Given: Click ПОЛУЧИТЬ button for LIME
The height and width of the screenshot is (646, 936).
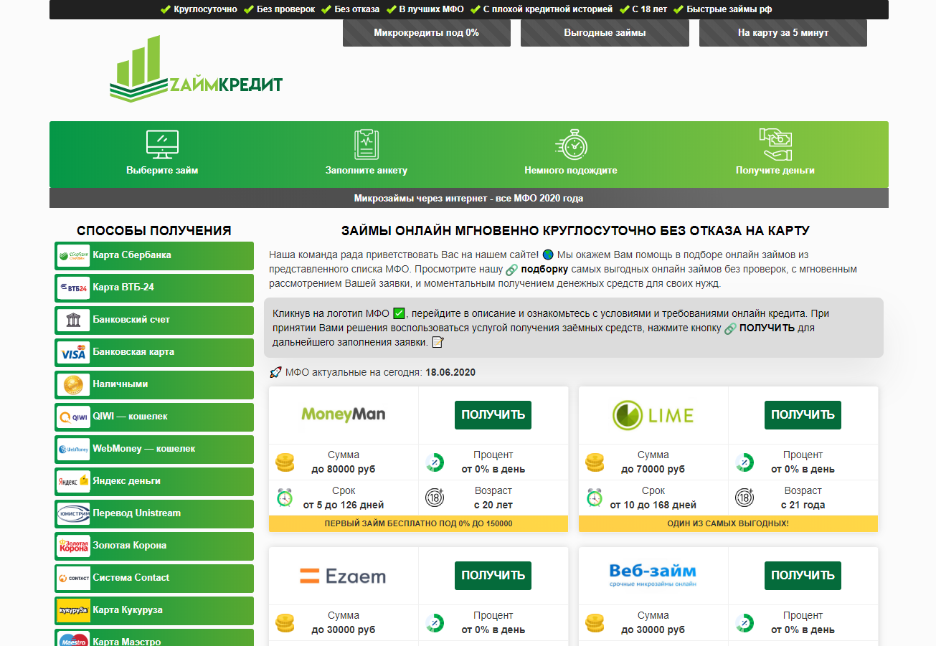Looking at the screenshot, I should (803, 415).
